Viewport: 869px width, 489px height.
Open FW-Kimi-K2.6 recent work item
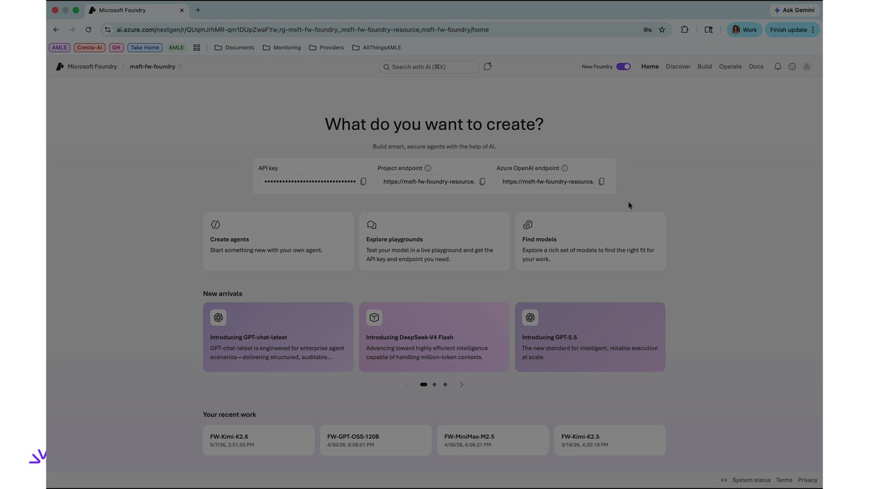[x=259, y=440]
